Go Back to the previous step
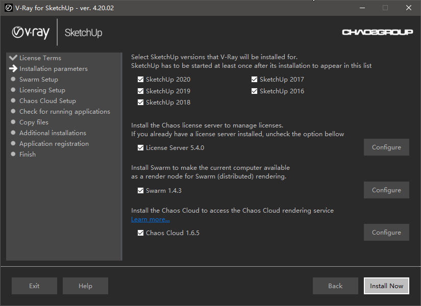 (x=335, y=286)
